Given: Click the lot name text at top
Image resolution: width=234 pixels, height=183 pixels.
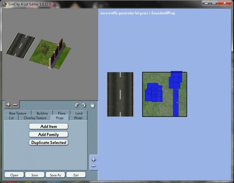Looking at the screenshot, I should click(137, 13).
